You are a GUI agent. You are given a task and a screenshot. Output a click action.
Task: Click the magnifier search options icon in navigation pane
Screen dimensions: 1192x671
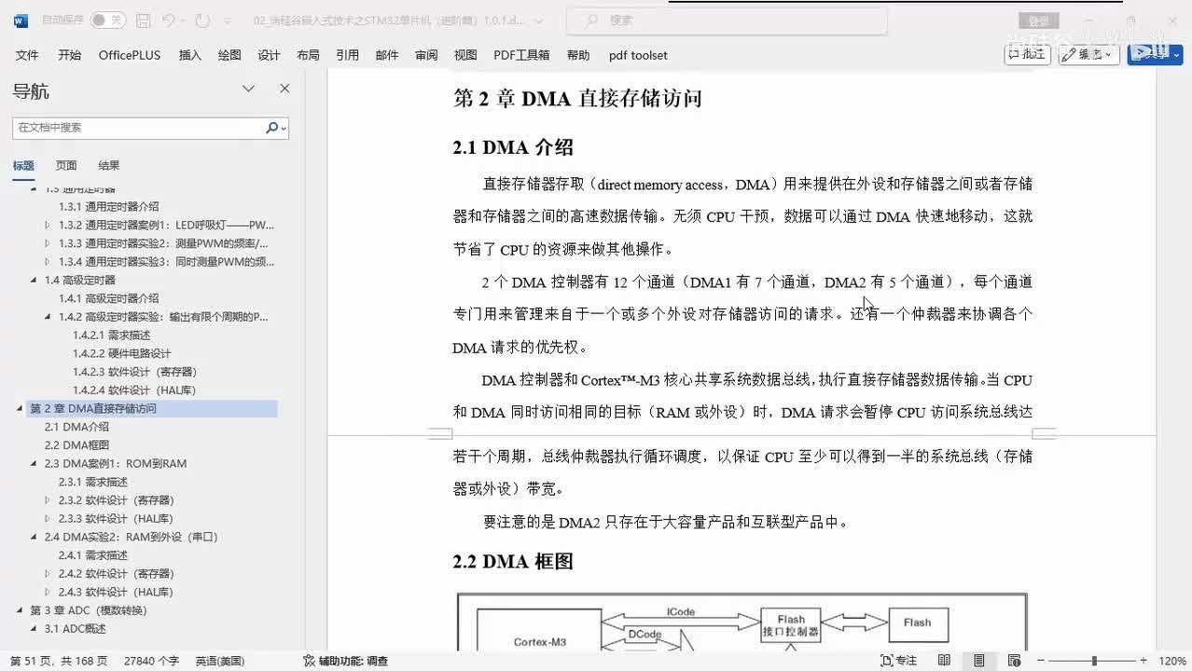(x=275, y=128)
